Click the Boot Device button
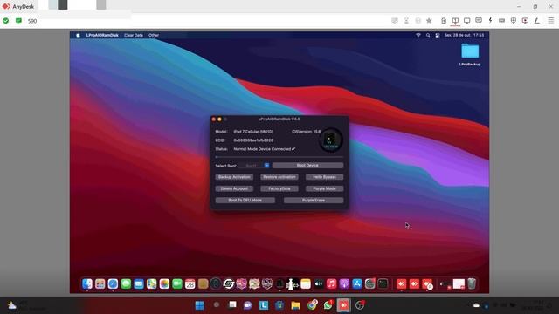The width and height of the screenshot is (559, 314). pos(307,166)
